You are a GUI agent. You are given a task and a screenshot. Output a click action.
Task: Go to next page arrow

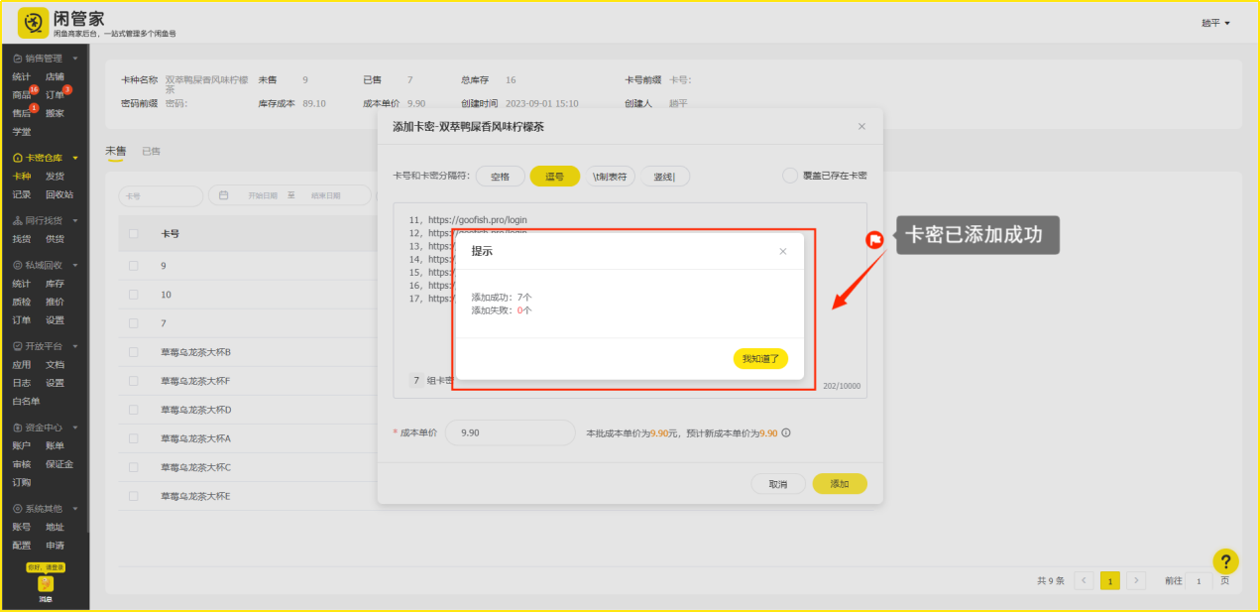click(1136, 580)
